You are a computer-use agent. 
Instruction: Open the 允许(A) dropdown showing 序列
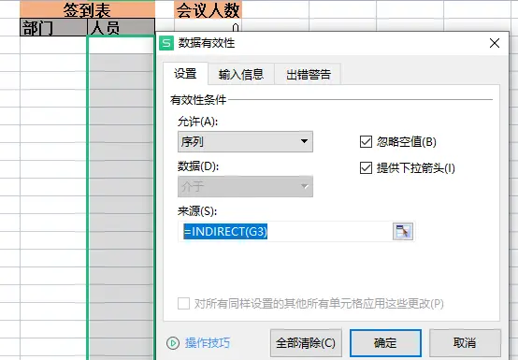point(245,142)
